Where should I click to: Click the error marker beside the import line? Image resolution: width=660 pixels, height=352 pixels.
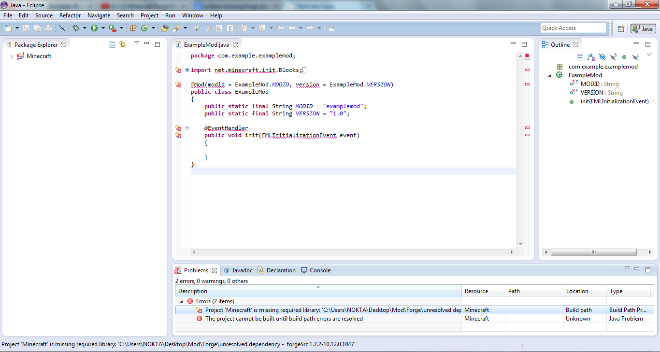tap(178, 70)
